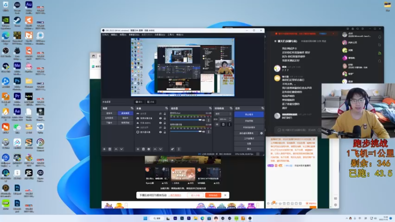Open Properties for the selected source
This screenshot has height=222, width=395.
click(x=139, y=102)
